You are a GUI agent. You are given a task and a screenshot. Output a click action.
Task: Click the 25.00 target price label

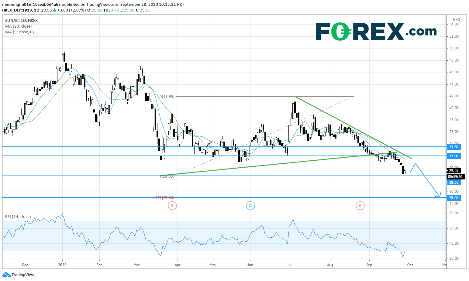click(453, 198)
